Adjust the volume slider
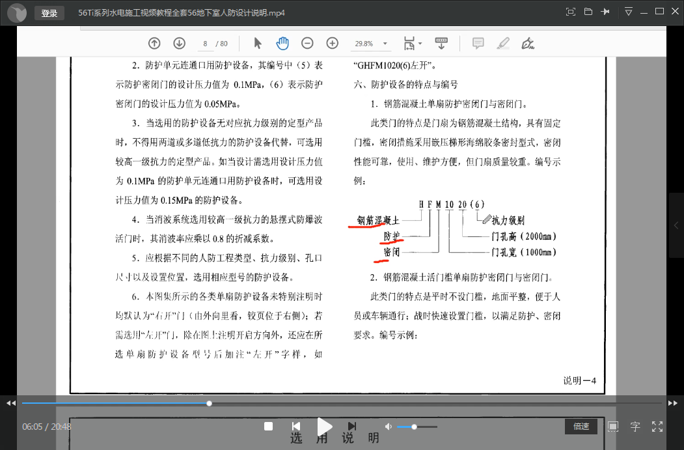The height and width of the screenshot is (450, 684). pyautogui.click(x=417, y=427)
